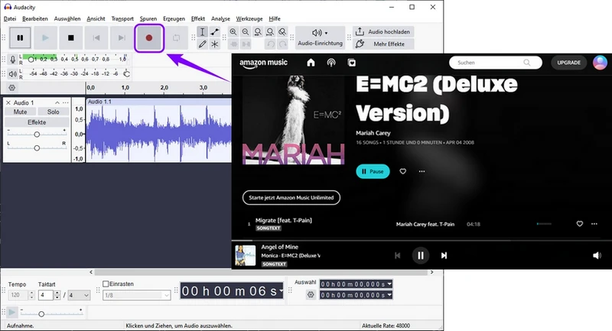
Task: Select the pencil Draw tool
Action: click(202, 44)
